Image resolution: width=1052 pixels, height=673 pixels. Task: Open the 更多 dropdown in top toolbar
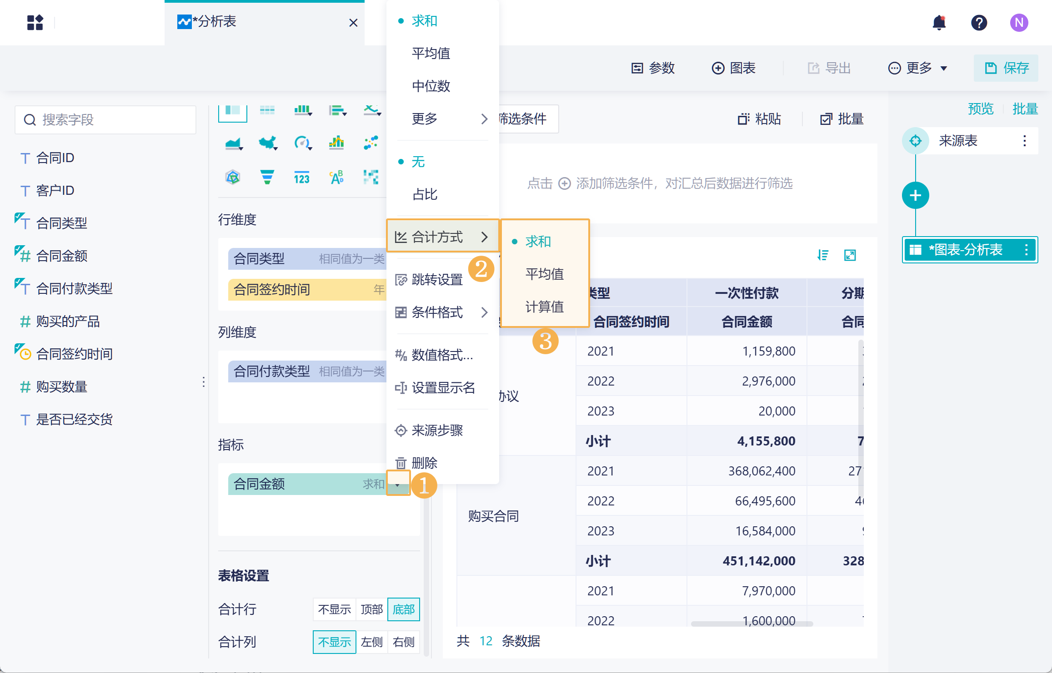[x=918, y=68]
